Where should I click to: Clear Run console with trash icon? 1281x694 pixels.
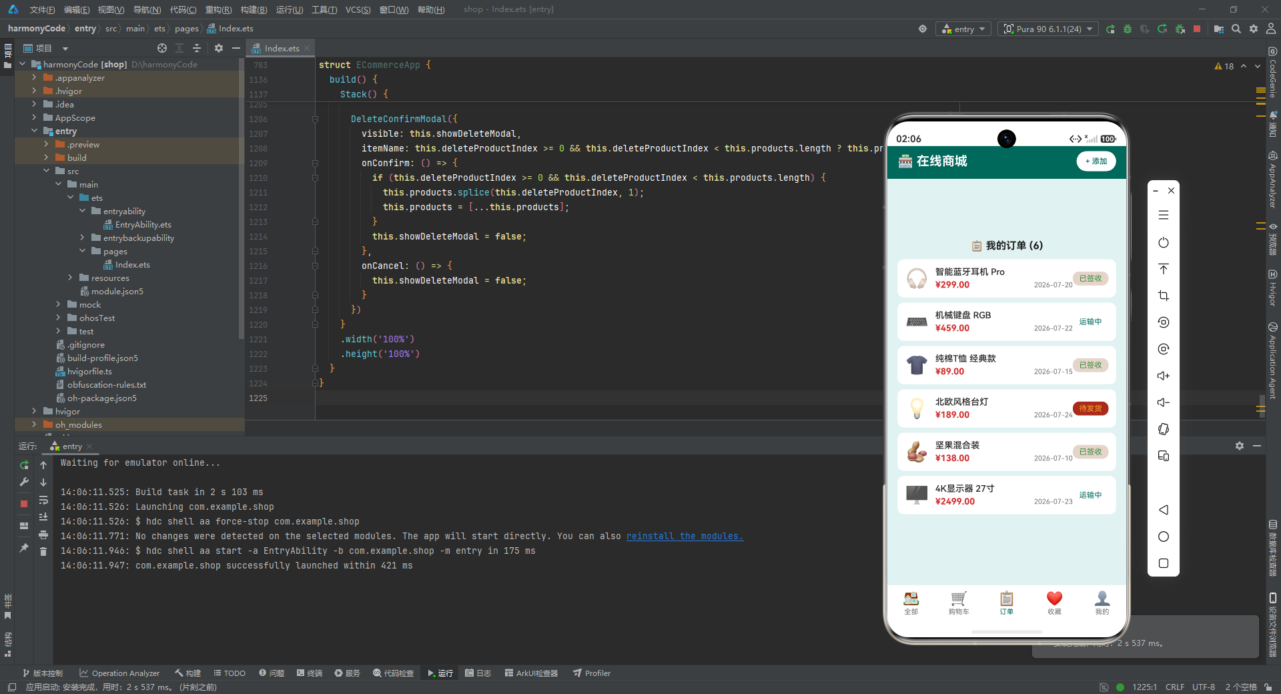(43, 552)
